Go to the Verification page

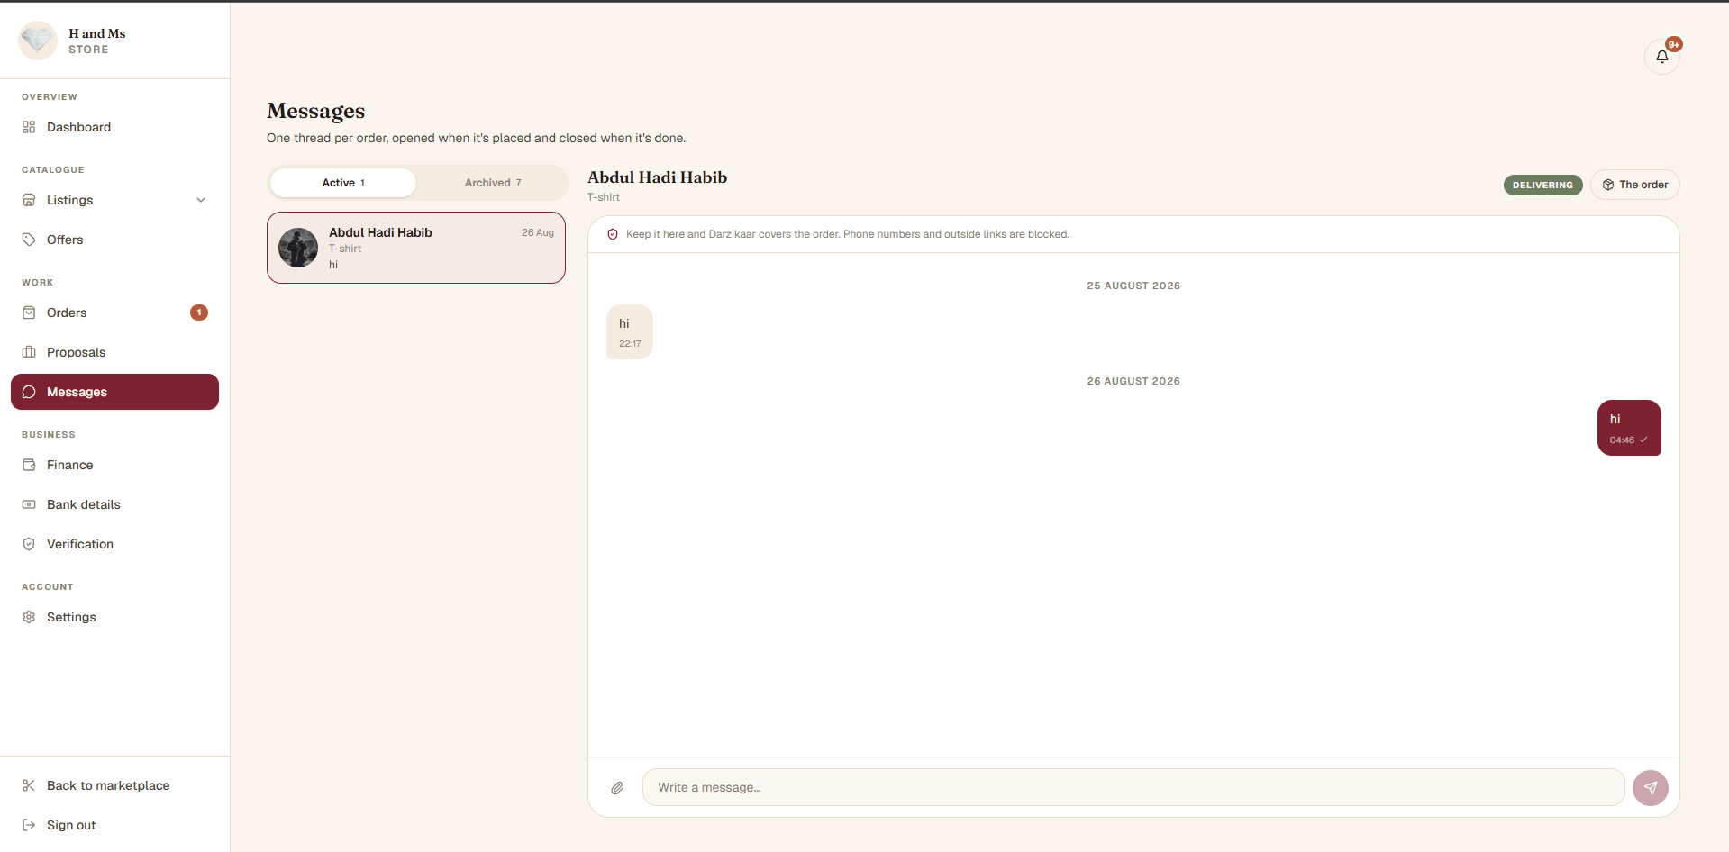114,544
